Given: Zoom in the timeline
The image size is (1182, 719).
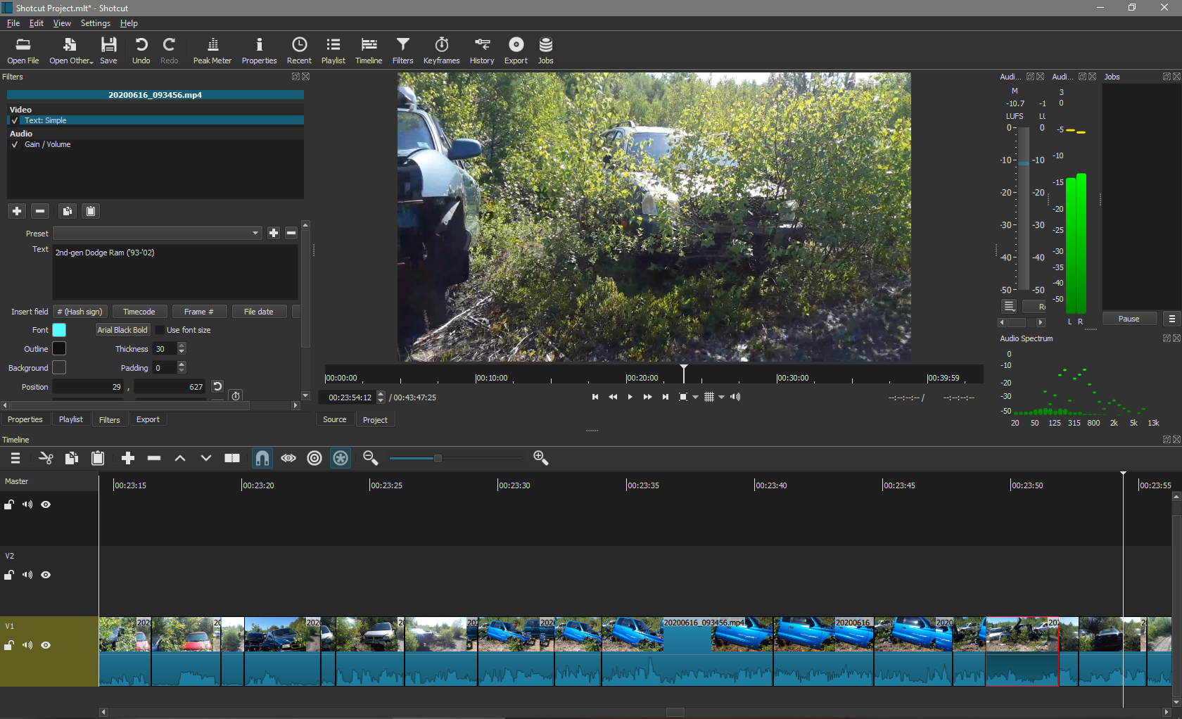Looking at the screenshot, I should 541,458.
